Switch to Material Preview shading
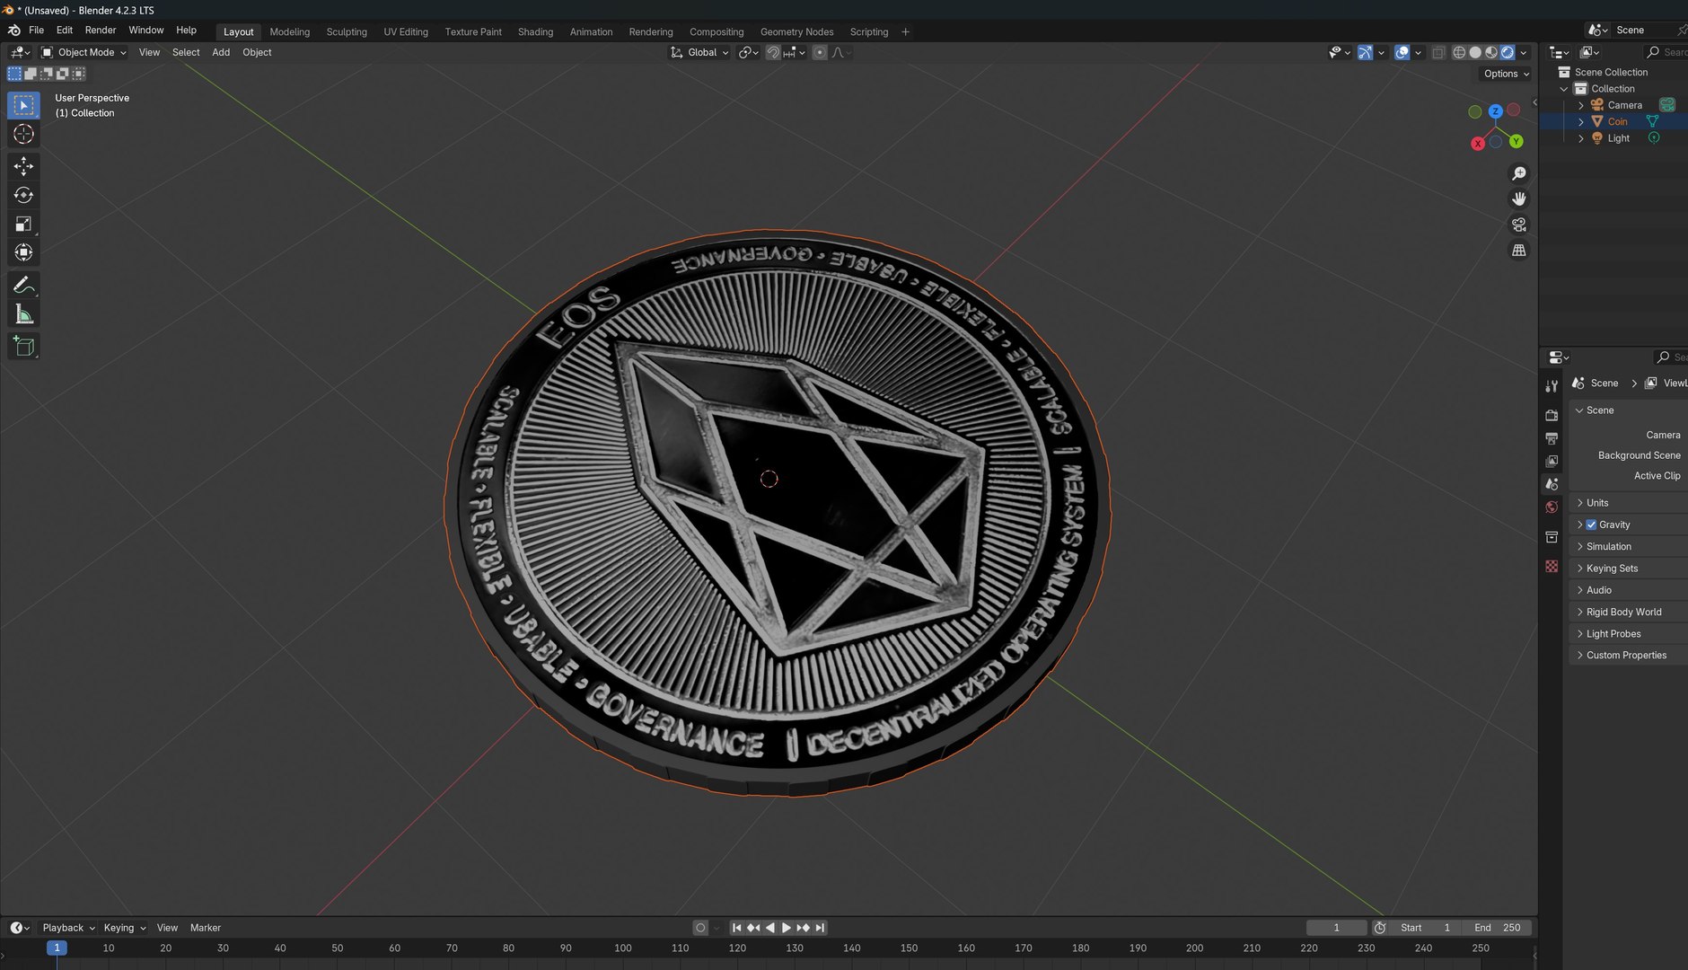The width and height of the screenshot is (1688, 970). click(1491, 52)
